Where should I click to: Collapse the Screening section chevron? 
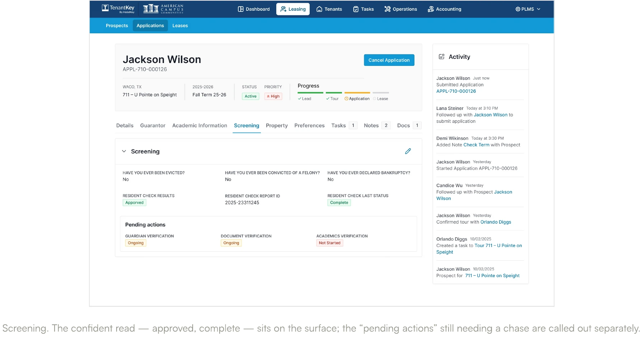point(124,151)
